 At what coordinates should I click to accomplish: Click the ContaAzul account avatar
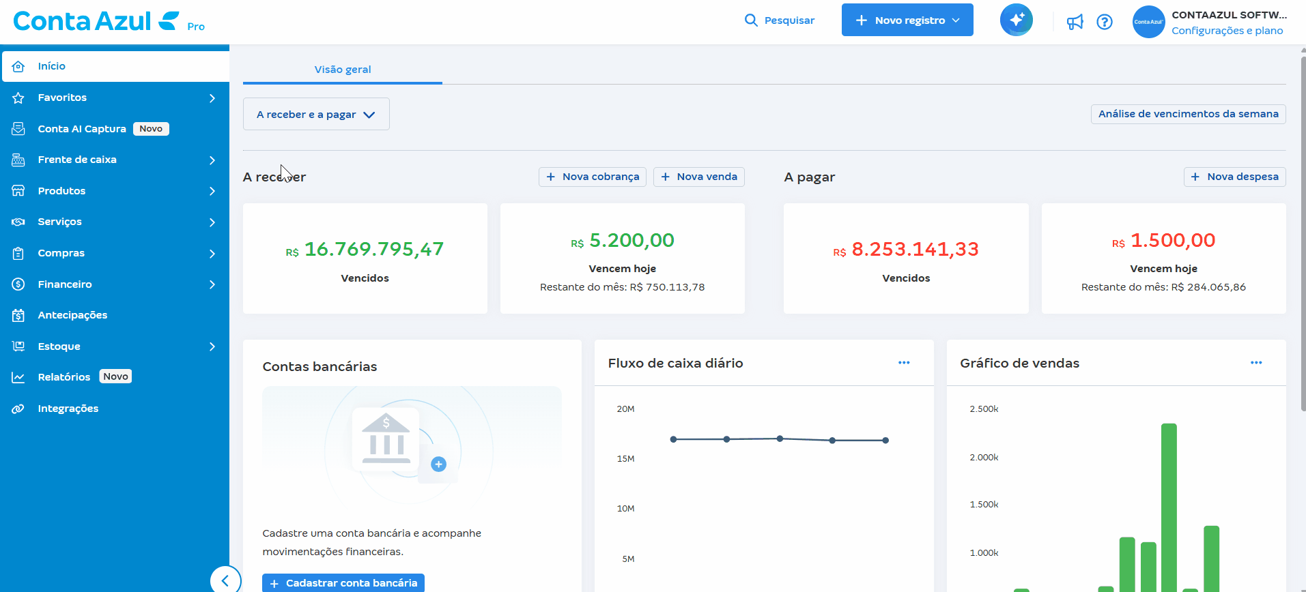[1149, 22]
